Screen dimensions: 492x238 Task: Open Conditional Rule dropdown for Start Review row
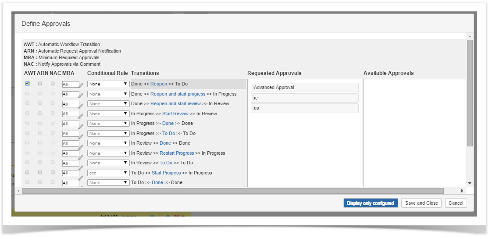108,114
